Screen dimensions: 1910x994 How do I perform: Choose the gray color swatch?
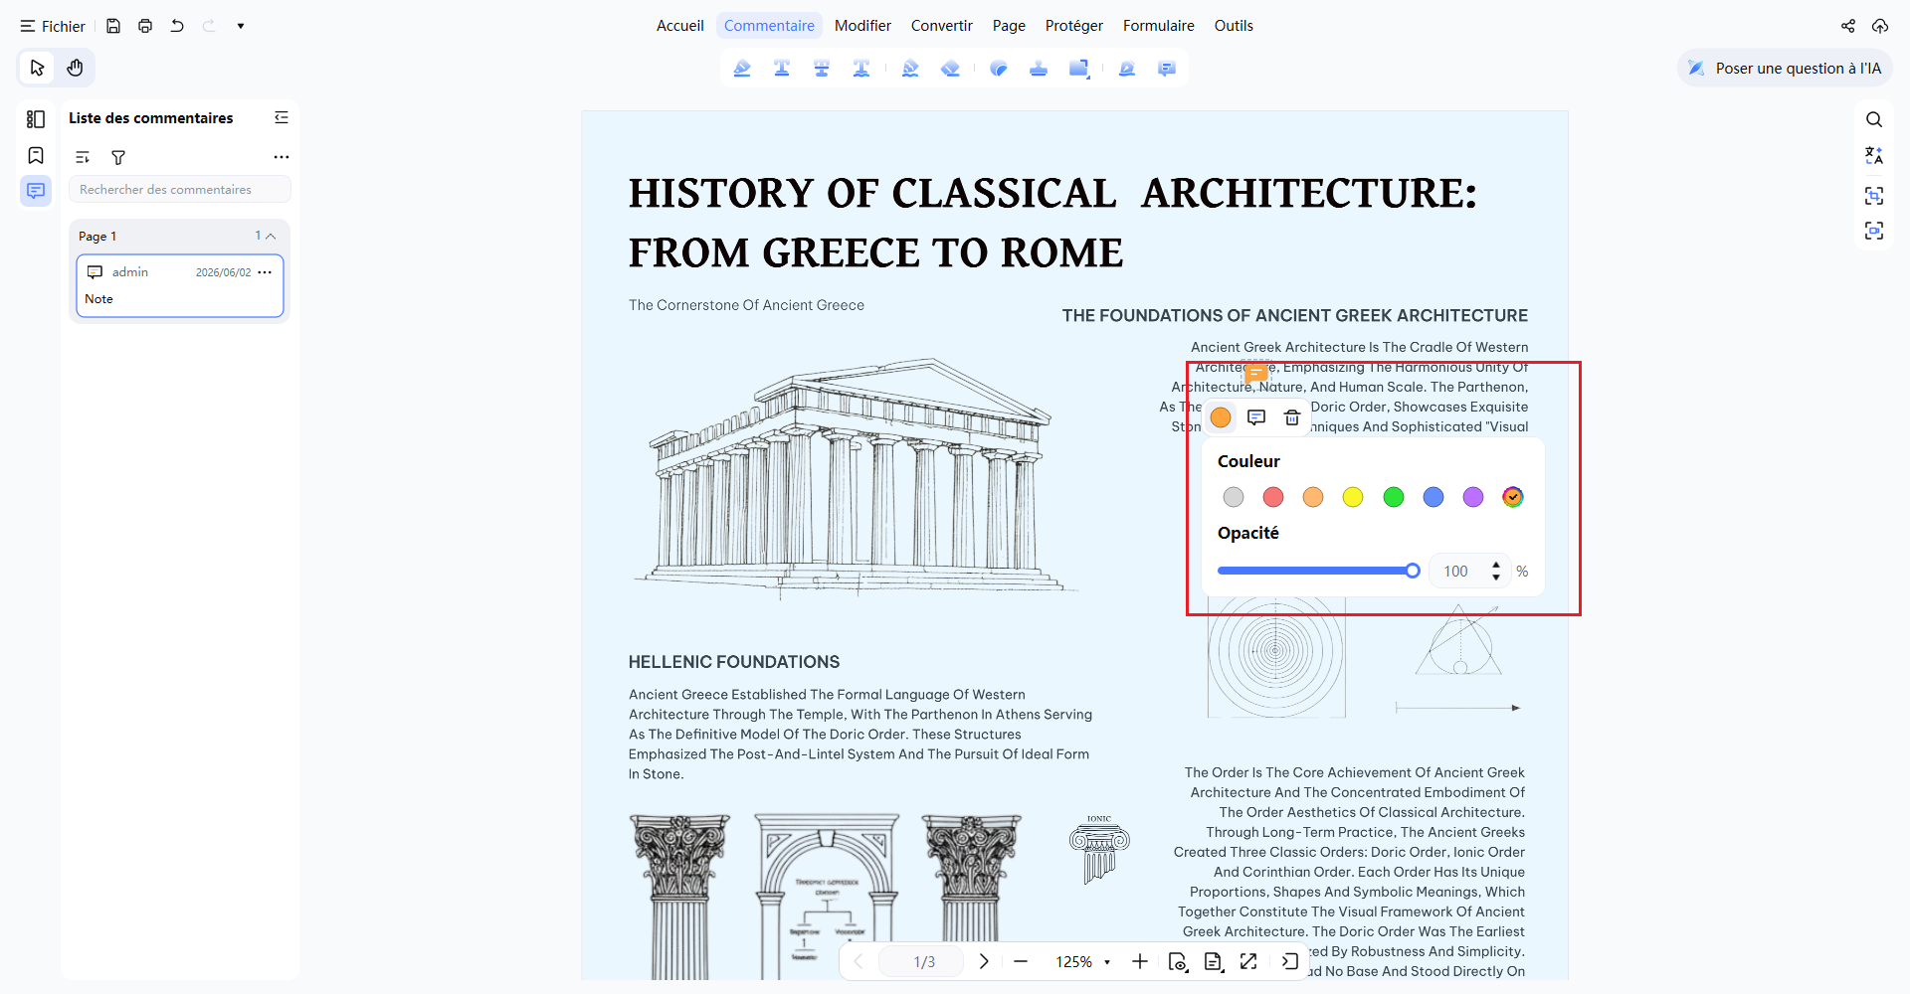(x=1234, y=497)
